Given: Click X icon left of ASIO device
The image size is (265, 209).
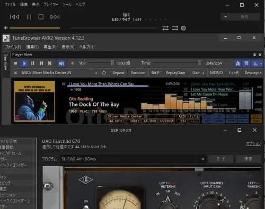Looking at the screenshot, I should click(15, 72).
